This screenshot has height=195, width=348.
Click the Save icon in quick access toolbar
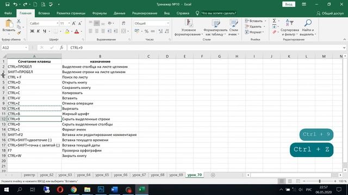point(7,4)
